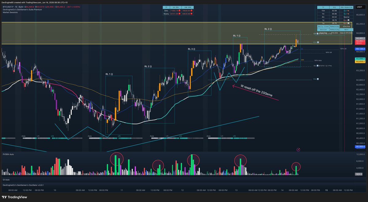368x202 pixels.
Task: Click the OI Auto pane title
Action: (x=6, y=180)
